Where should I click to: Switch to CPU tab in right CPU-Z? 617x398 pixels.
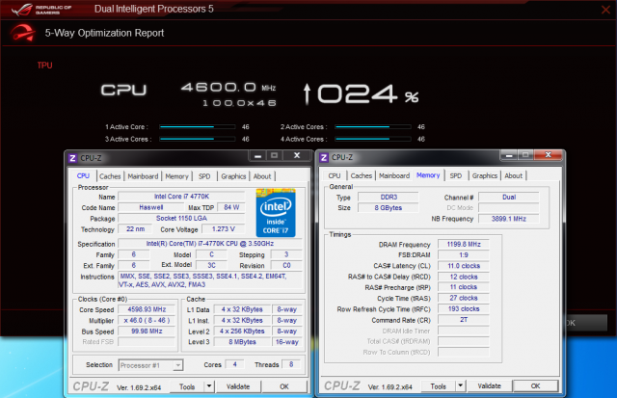coord(335,175)
